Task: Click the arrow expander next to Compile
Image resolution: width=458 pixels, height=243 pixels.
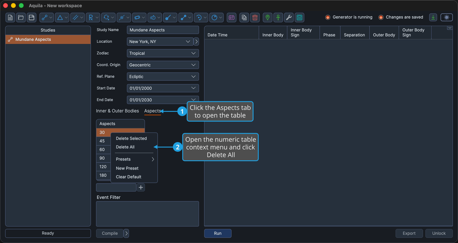Action: 126,233
